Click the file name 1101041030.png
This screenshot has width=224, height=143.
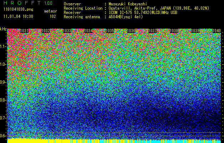click(x=19, y=10)
